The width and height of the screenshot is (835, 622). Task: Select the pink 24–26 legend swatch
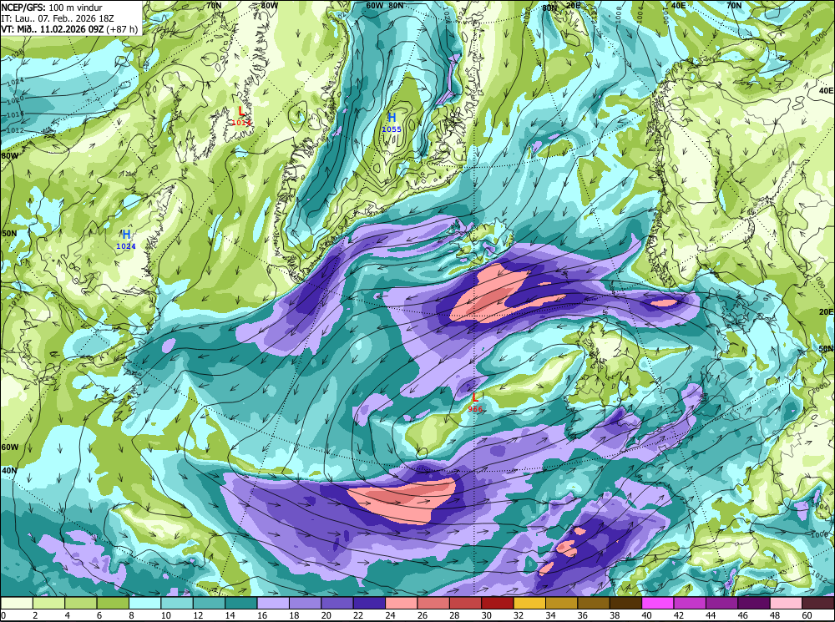tap(402, 603)
